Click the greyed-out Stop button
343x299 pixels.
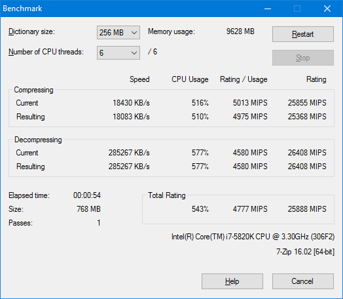(303, 58)
